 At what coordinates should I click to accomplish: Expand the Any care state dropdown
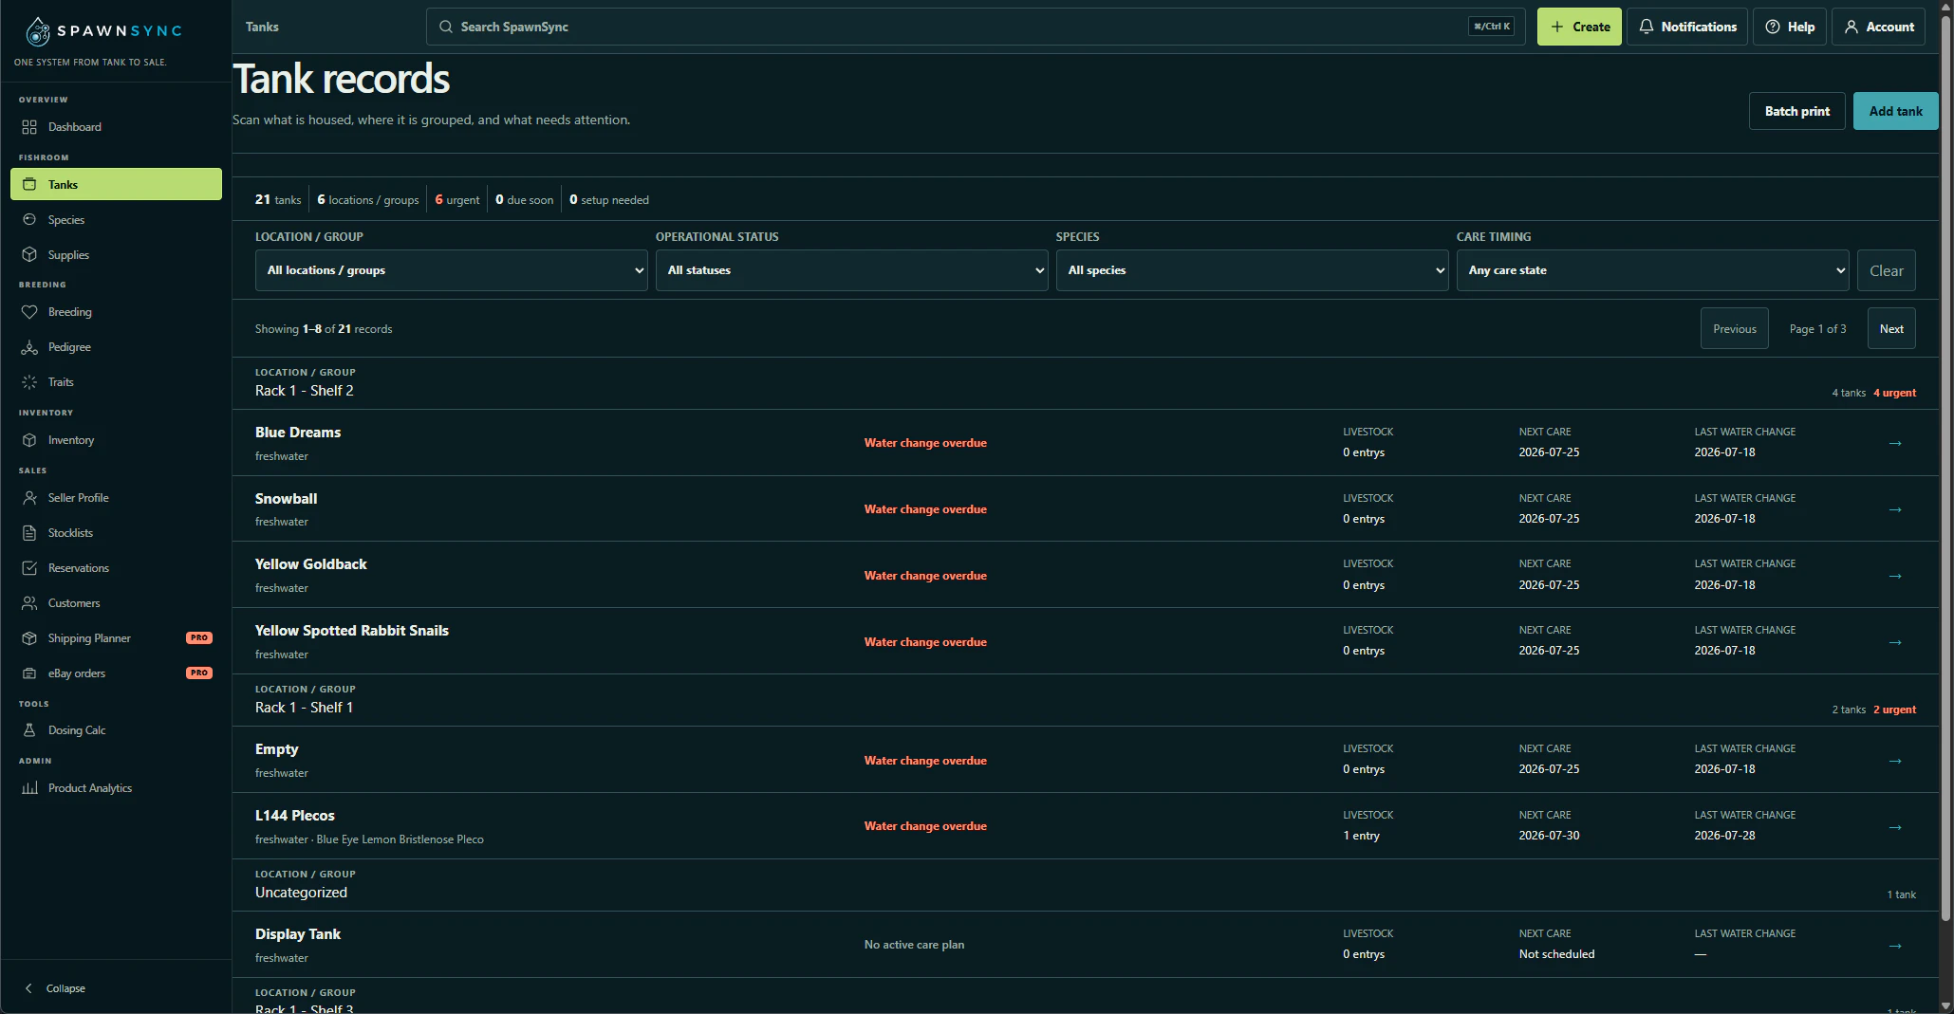tap(1652, 270)
